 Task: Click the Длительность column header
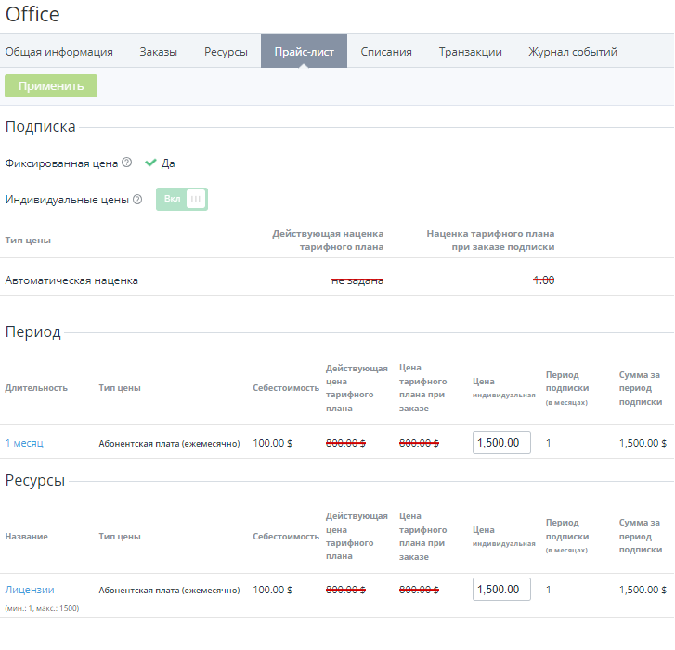(36, 388)
